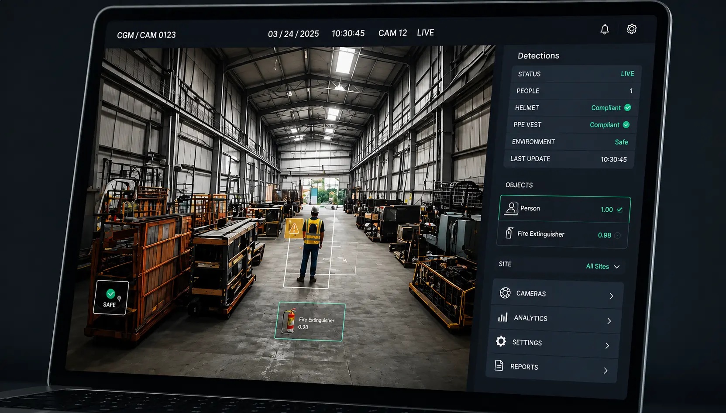Click the Analytics bar chart icon
The width and height of the screenshot is (726, 413).
tap(503, 317)
